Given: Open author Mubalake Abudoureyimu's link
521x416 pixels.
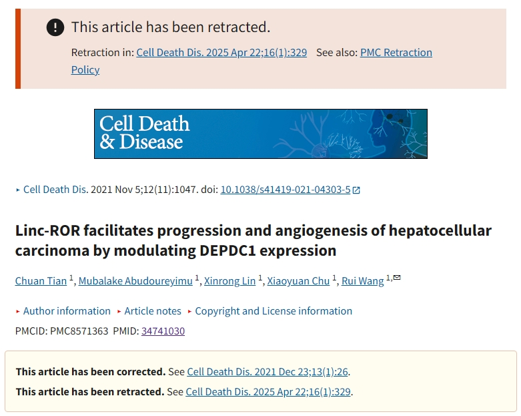Looking at the screenshot, I should point(135,281).
